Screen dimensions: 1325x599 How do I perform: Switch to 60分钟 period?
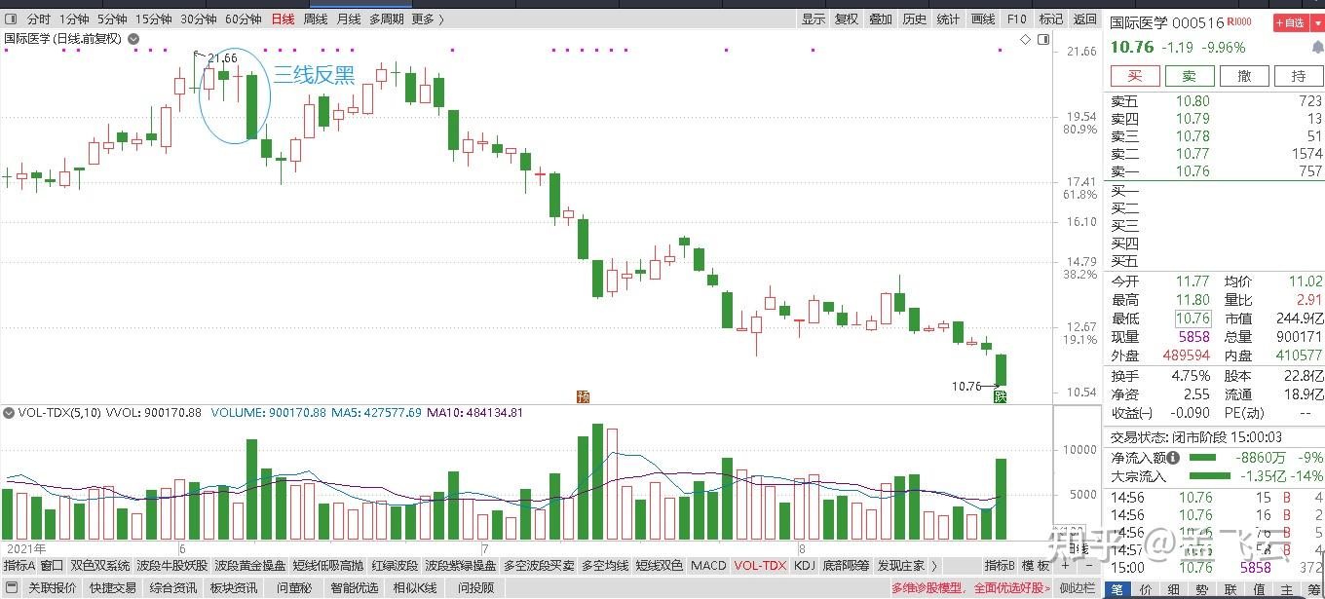pos(244,19)
